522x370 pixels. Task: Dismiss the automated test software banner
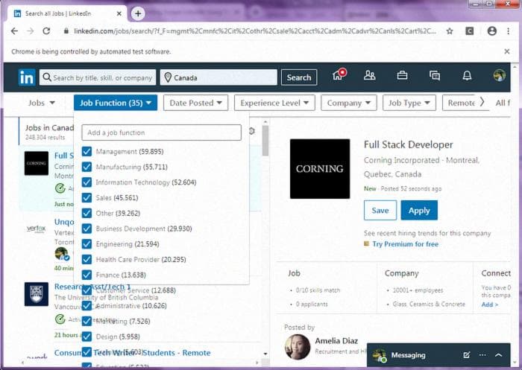pyautogui.click(x=506, y=51)
